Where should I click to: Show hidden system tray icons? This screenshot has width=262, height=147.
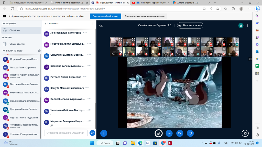pyautogui.click(x=202, y=143)
